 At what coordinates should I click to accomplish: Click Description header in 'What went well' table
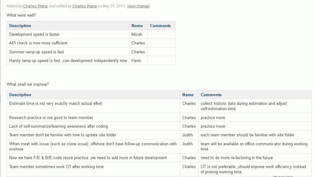tap(20, 26)
